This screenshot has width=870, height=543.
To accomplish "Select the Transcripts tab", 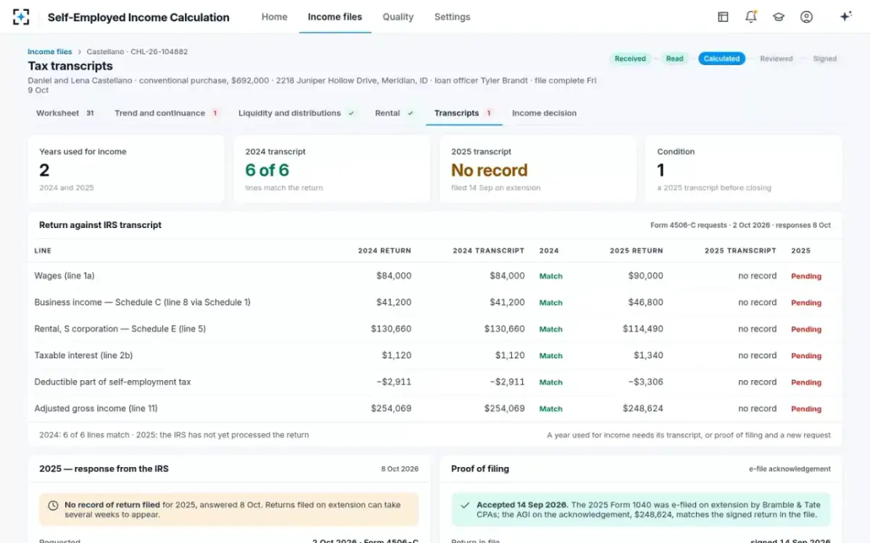I will 463,113.
